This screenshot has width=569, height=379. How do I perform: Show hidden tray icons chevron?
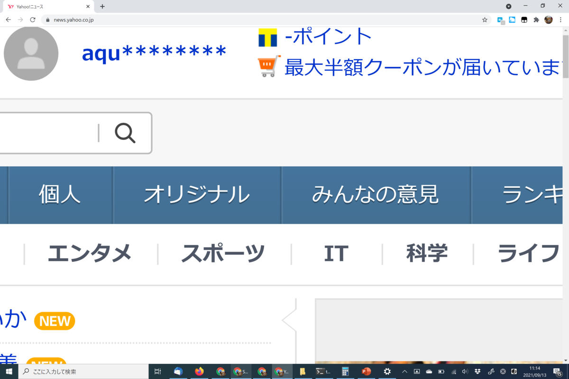pos(404,372)
